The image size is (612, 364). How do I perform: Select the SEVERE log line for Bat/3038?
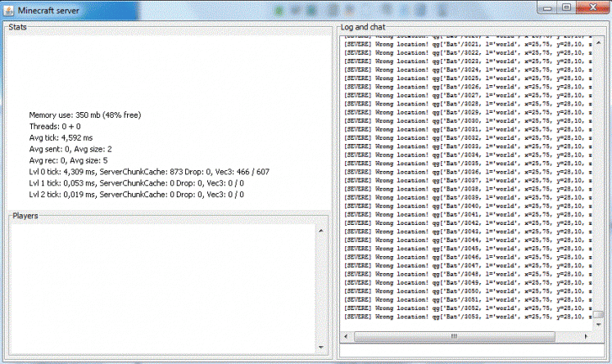tap(468, 189)
